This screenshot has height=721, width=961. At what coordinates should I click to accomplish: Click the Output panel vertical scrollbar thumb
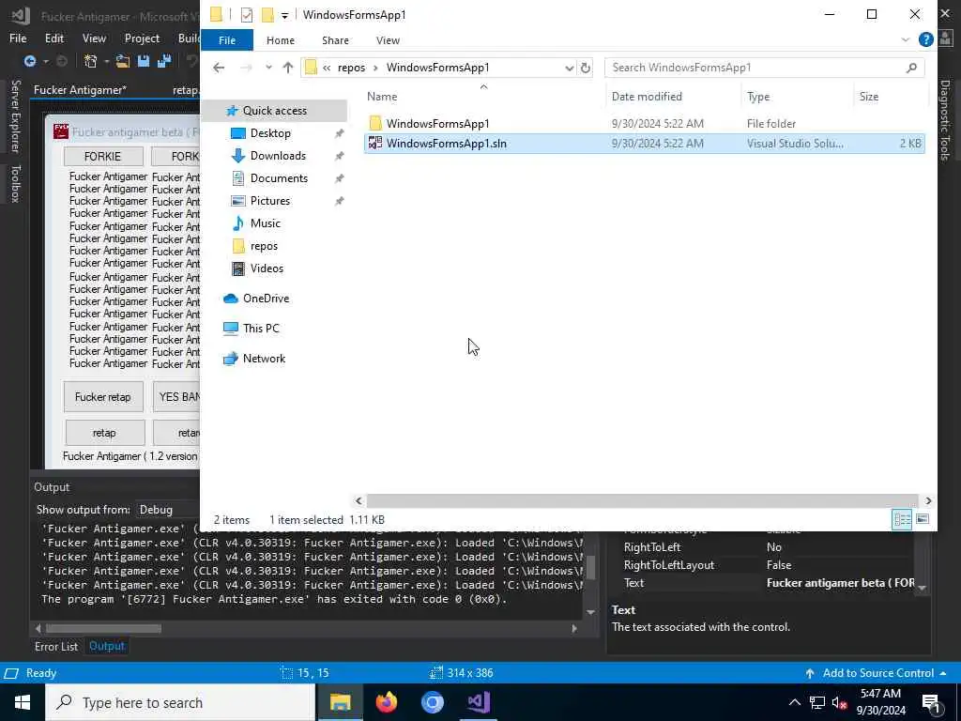coord(590,568)
